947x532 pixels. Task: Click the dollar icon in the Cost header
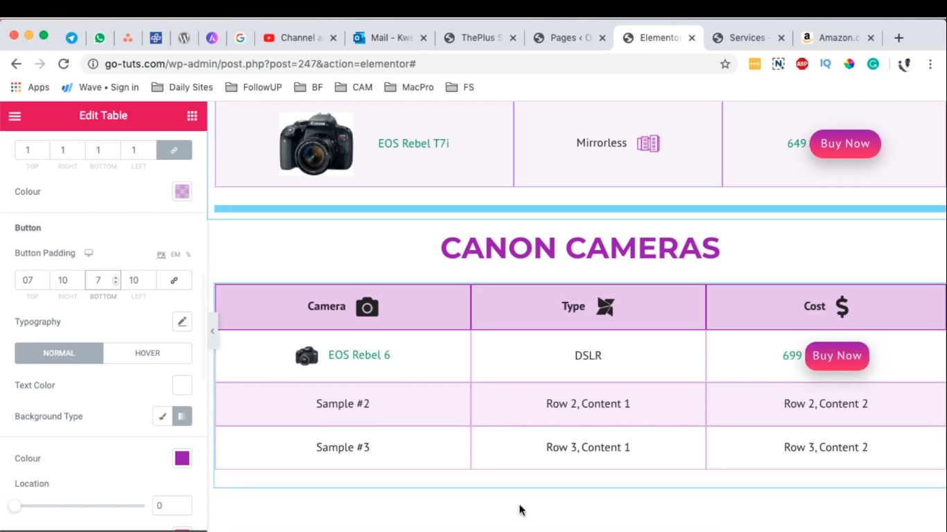(842, 306)
